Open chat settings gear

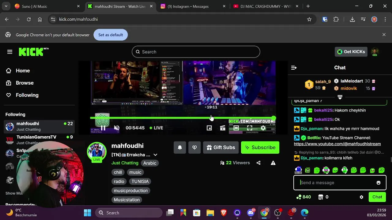[361, 197]
